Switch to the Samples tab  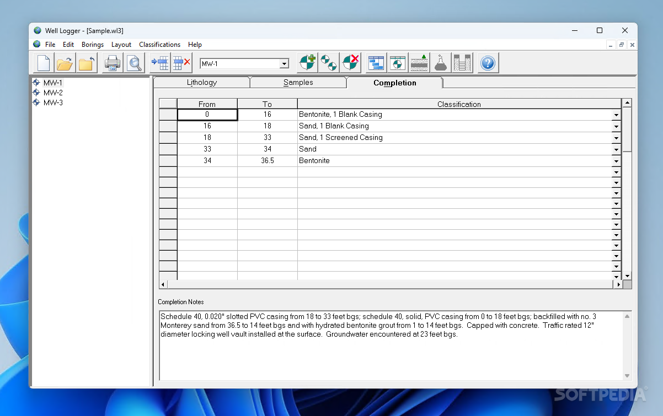pos(298,83)
